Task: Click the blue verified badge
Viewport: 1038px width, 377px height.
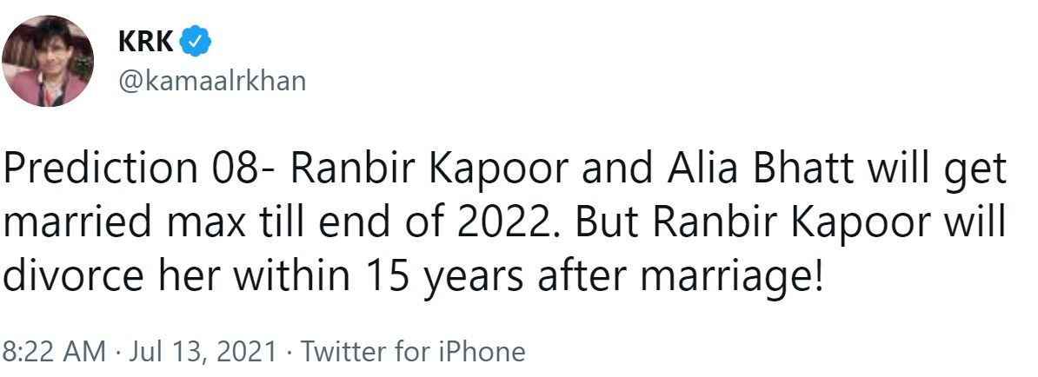Action: coord(196,42)
